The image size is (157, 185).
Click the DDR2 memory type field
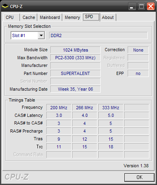(x=98, y=35)
